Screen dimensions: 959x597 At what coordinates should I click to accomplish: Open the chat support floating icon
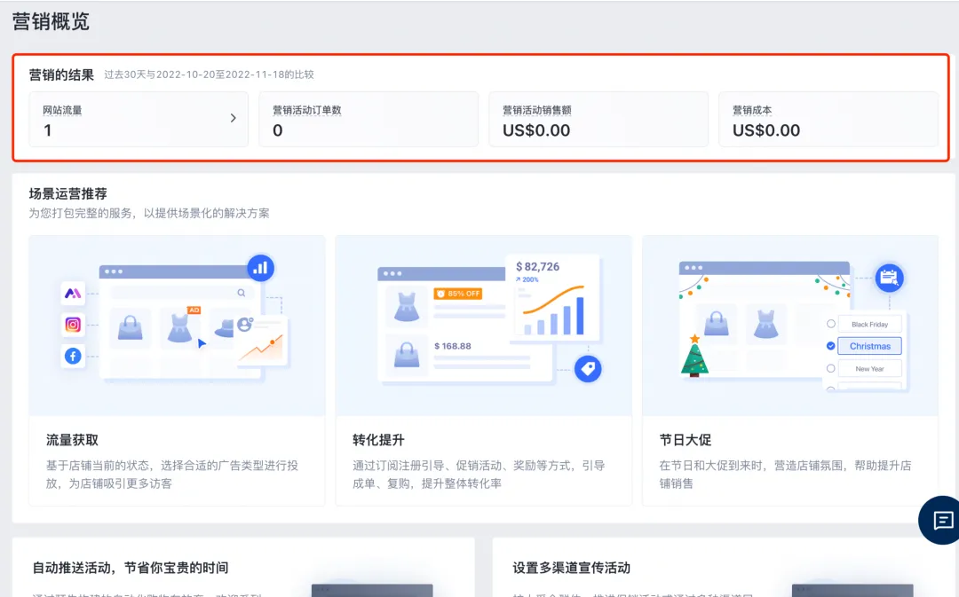(940, 520)
